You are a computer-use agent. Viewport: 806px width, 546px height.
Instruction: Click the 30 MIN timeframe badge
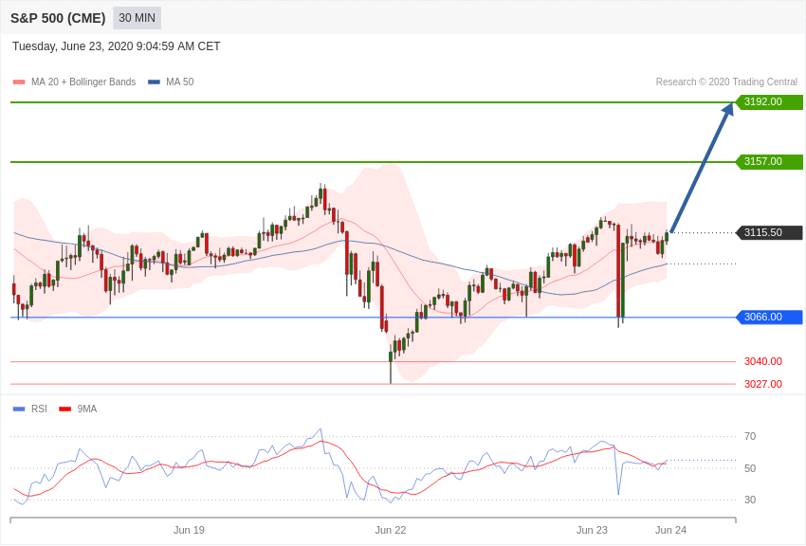pos(137,18)
